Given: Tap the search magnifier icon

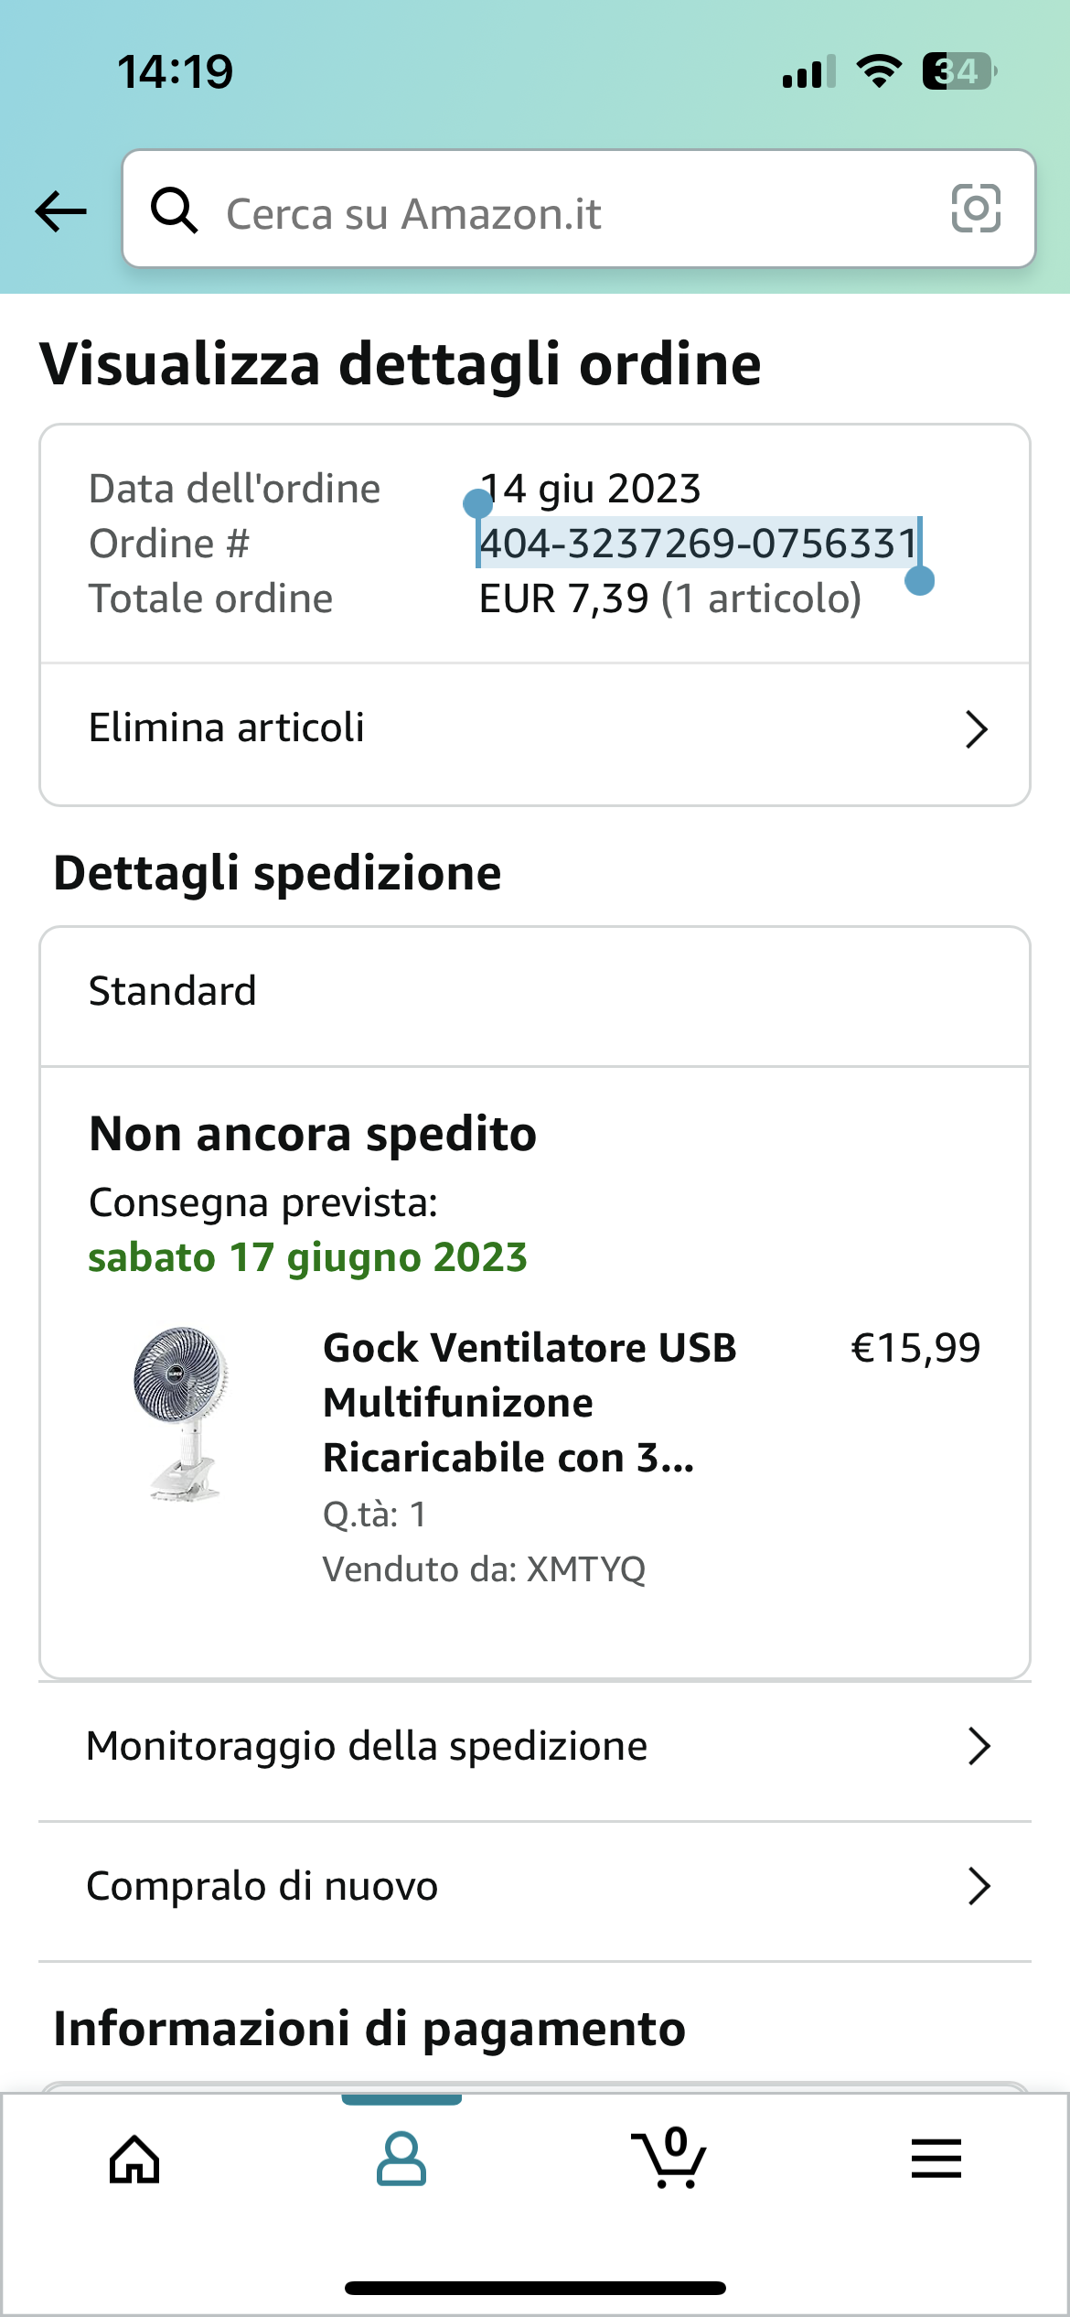Looking at the screenshot, I should point(174,210).
